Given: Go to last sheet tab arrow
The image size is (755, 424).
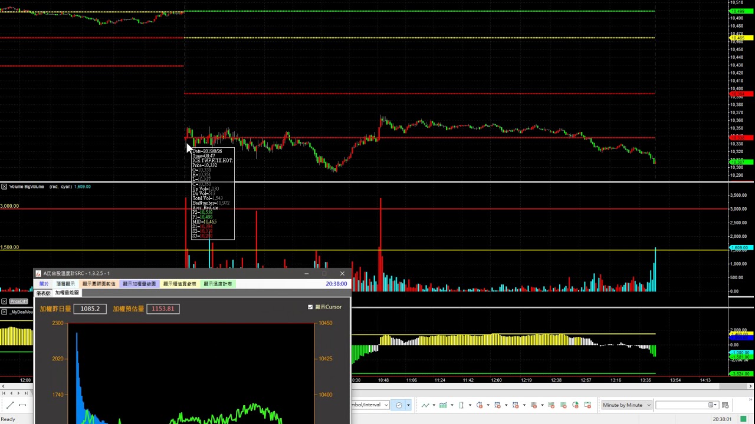Looking at the screenshot, I should (x=25, y=393).
